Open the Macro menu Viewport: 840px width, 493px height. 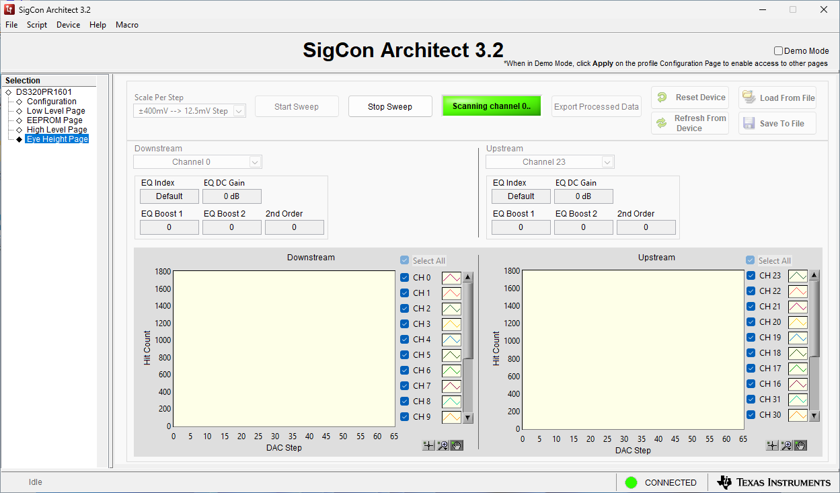tap(127, 25)
